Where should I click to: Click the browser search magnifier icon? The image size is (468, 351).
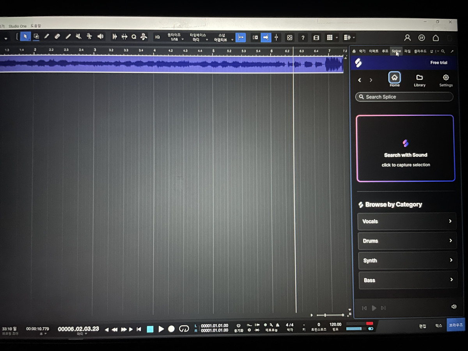click(x=443, y=51)
